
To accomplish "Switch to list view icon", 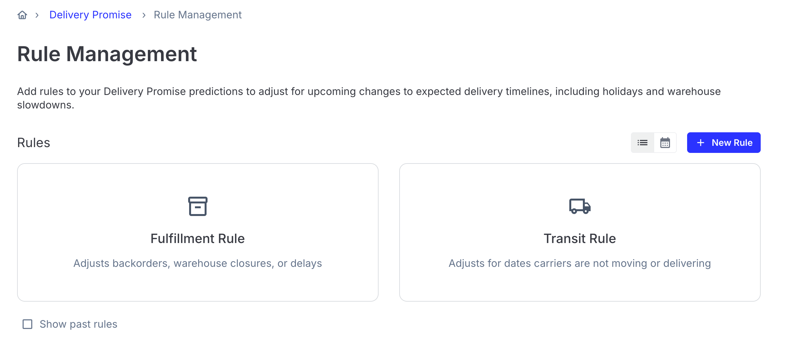I will [x=643, y=143].
